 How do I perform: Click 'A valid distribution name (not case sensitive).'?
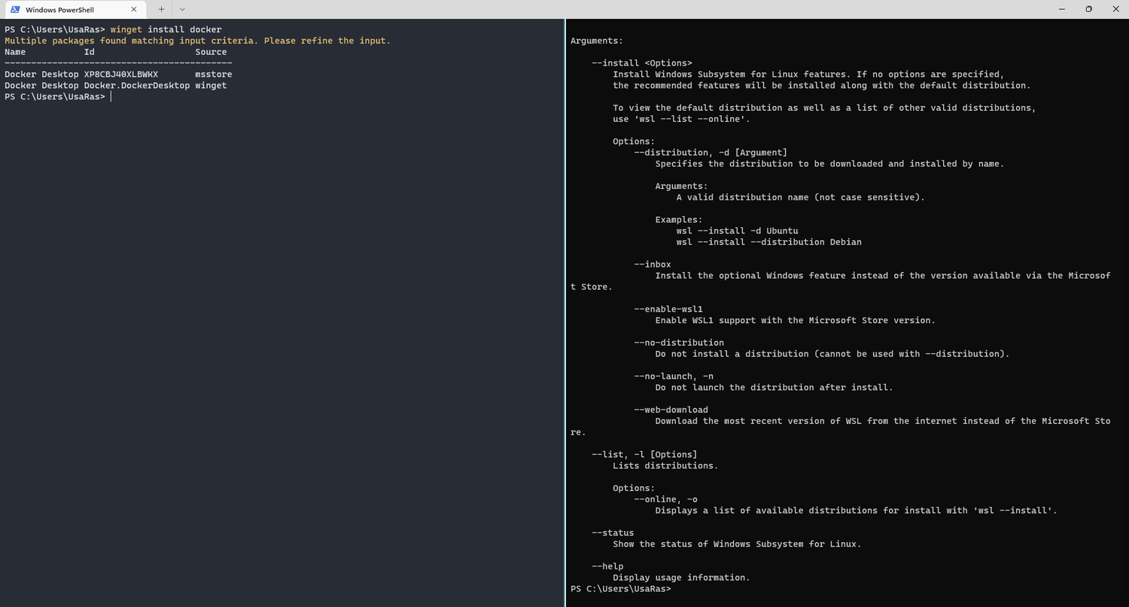click(801, 197)
